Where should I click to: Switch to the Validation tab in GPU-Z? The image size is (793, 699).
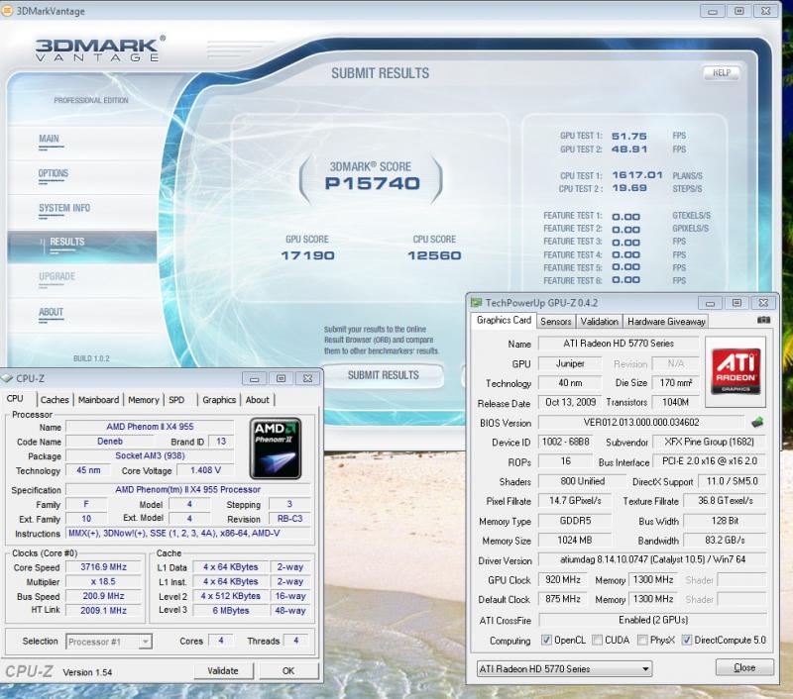click(600, 321)
